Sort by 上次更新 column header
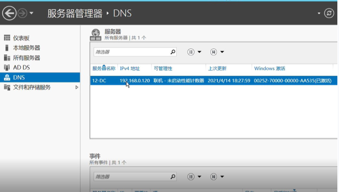The height and width of the screenshot is (192, 339). click(x=217, y=68)
